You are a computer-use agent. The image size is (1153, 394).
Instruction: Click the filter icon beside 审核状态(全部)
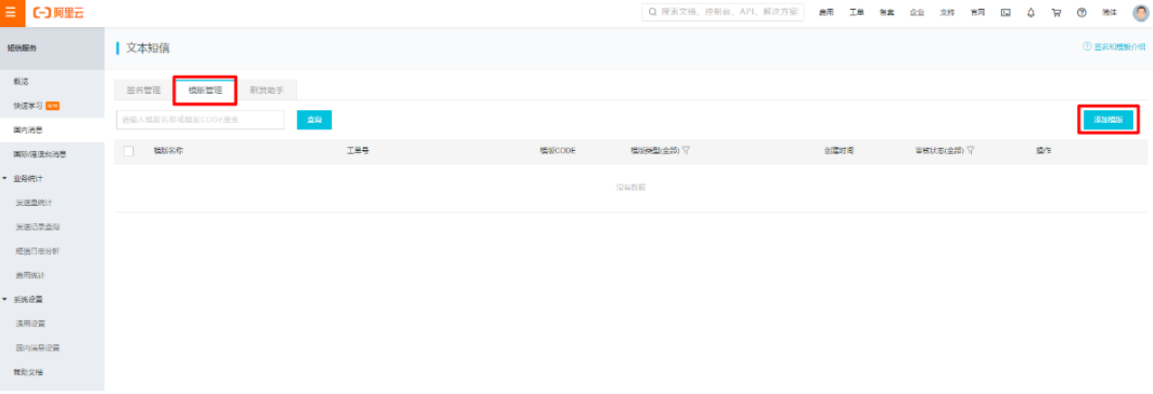(x=970, y=151)
